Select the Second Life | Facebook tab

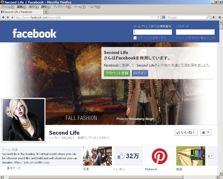pos(22,12)
